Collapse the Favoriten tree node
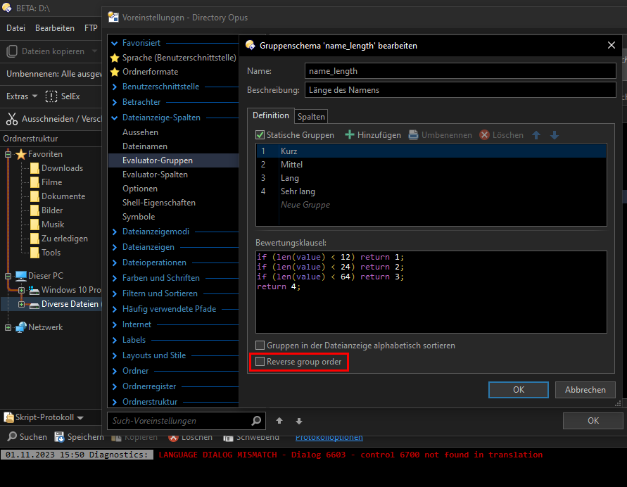This screenshot has width=627, height=487. (x=8, y=154)
